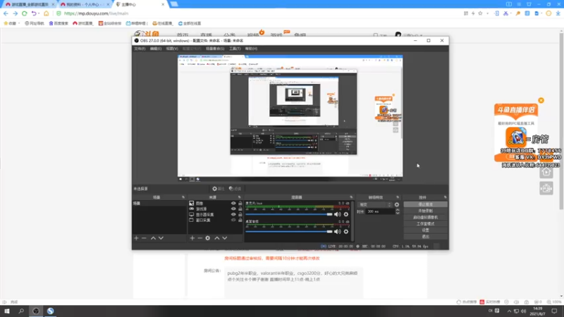Decrease the transition duration with the down arrow

(x=398, y=213)
